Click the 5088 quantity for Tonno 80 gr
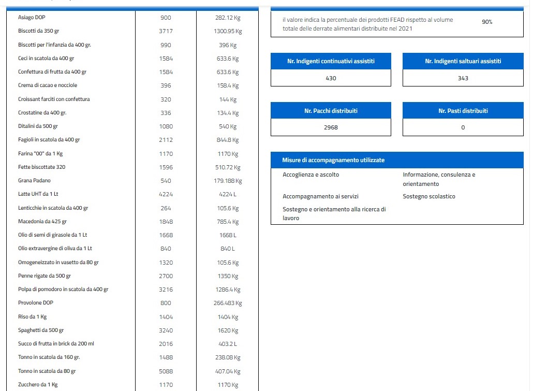 click(x=166, y=371)
